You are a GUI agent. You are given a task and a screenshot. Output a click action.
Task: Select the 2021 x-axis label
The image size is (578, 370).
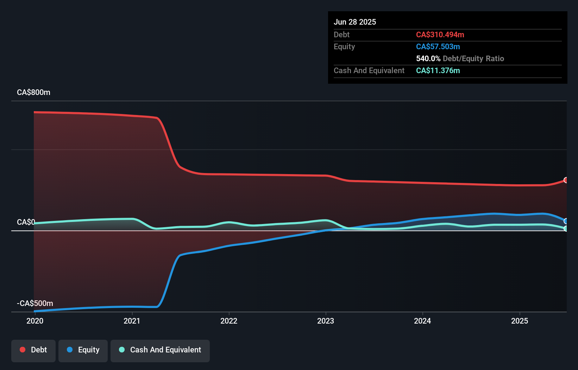[x=132, y=321]
